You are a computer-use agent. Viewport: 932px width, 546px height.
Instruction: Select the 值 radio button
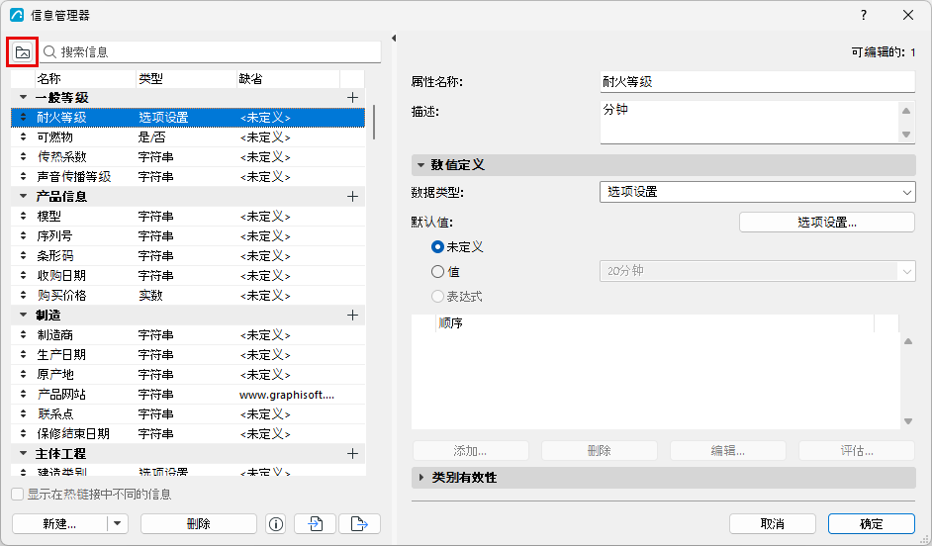pos(437,271)
